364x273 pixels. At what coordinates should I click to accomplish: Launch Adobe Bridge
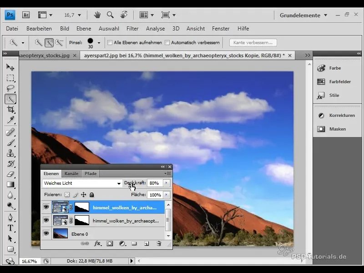[x=26, y=15]
